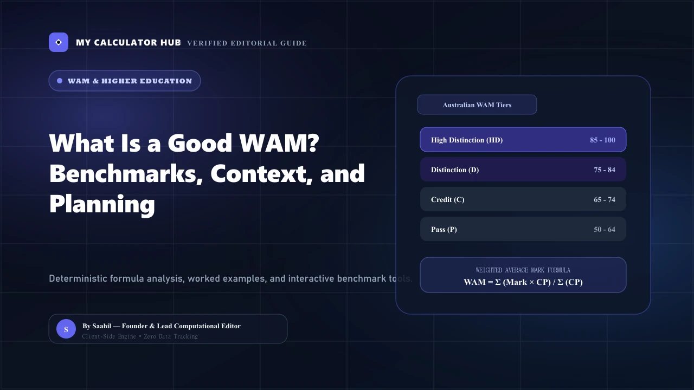Click the headline What Is a Good WAM
The image size is (694, 390).
click(207, 174)
